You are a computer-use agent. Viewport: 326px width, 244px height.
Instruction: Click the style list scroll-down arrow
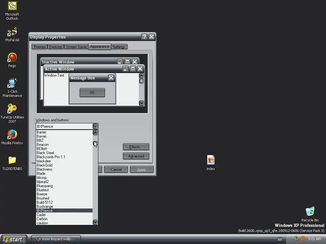coord(95,222)
